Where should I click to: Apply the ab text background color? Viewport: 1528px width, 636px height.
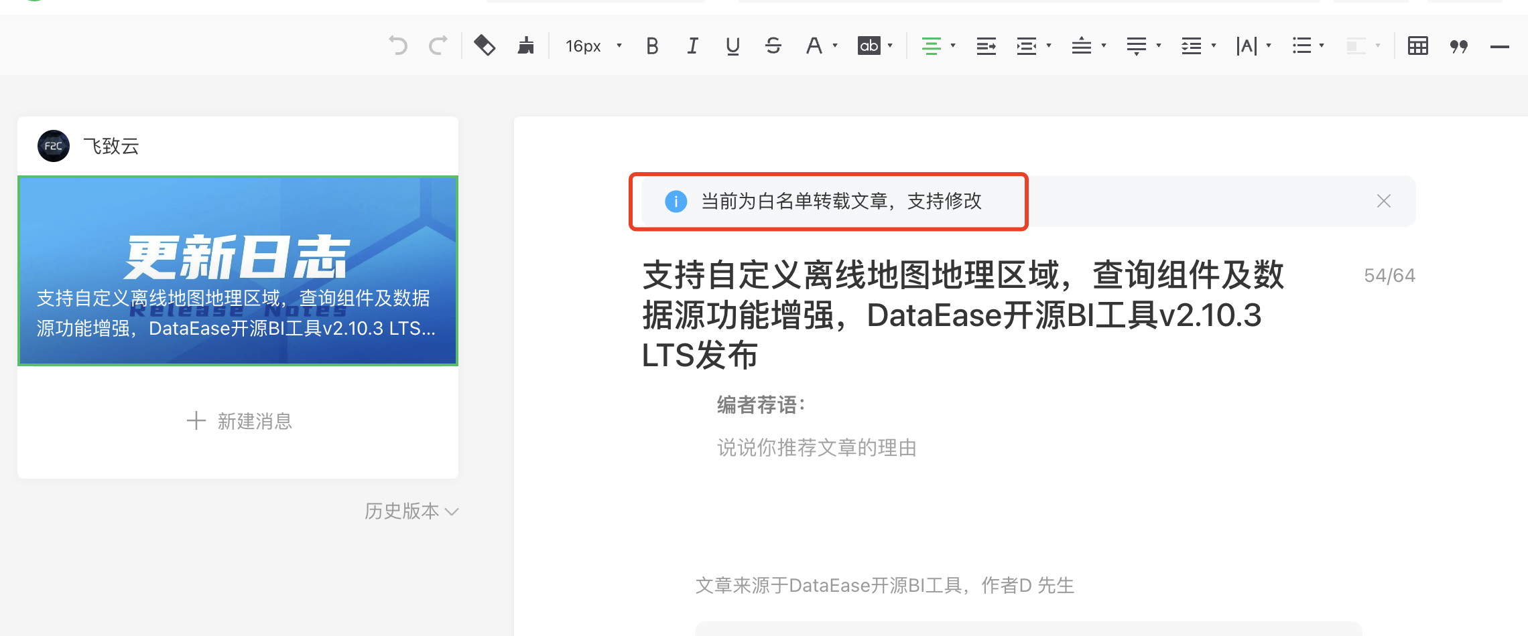click(x=869, y=46)
